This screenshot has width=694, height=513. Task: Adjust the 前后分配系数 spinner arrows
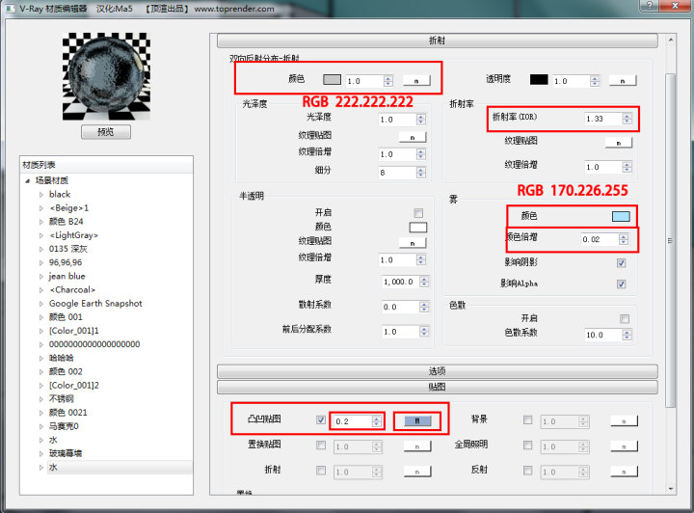pyautogui.click(x=424, y=332)
